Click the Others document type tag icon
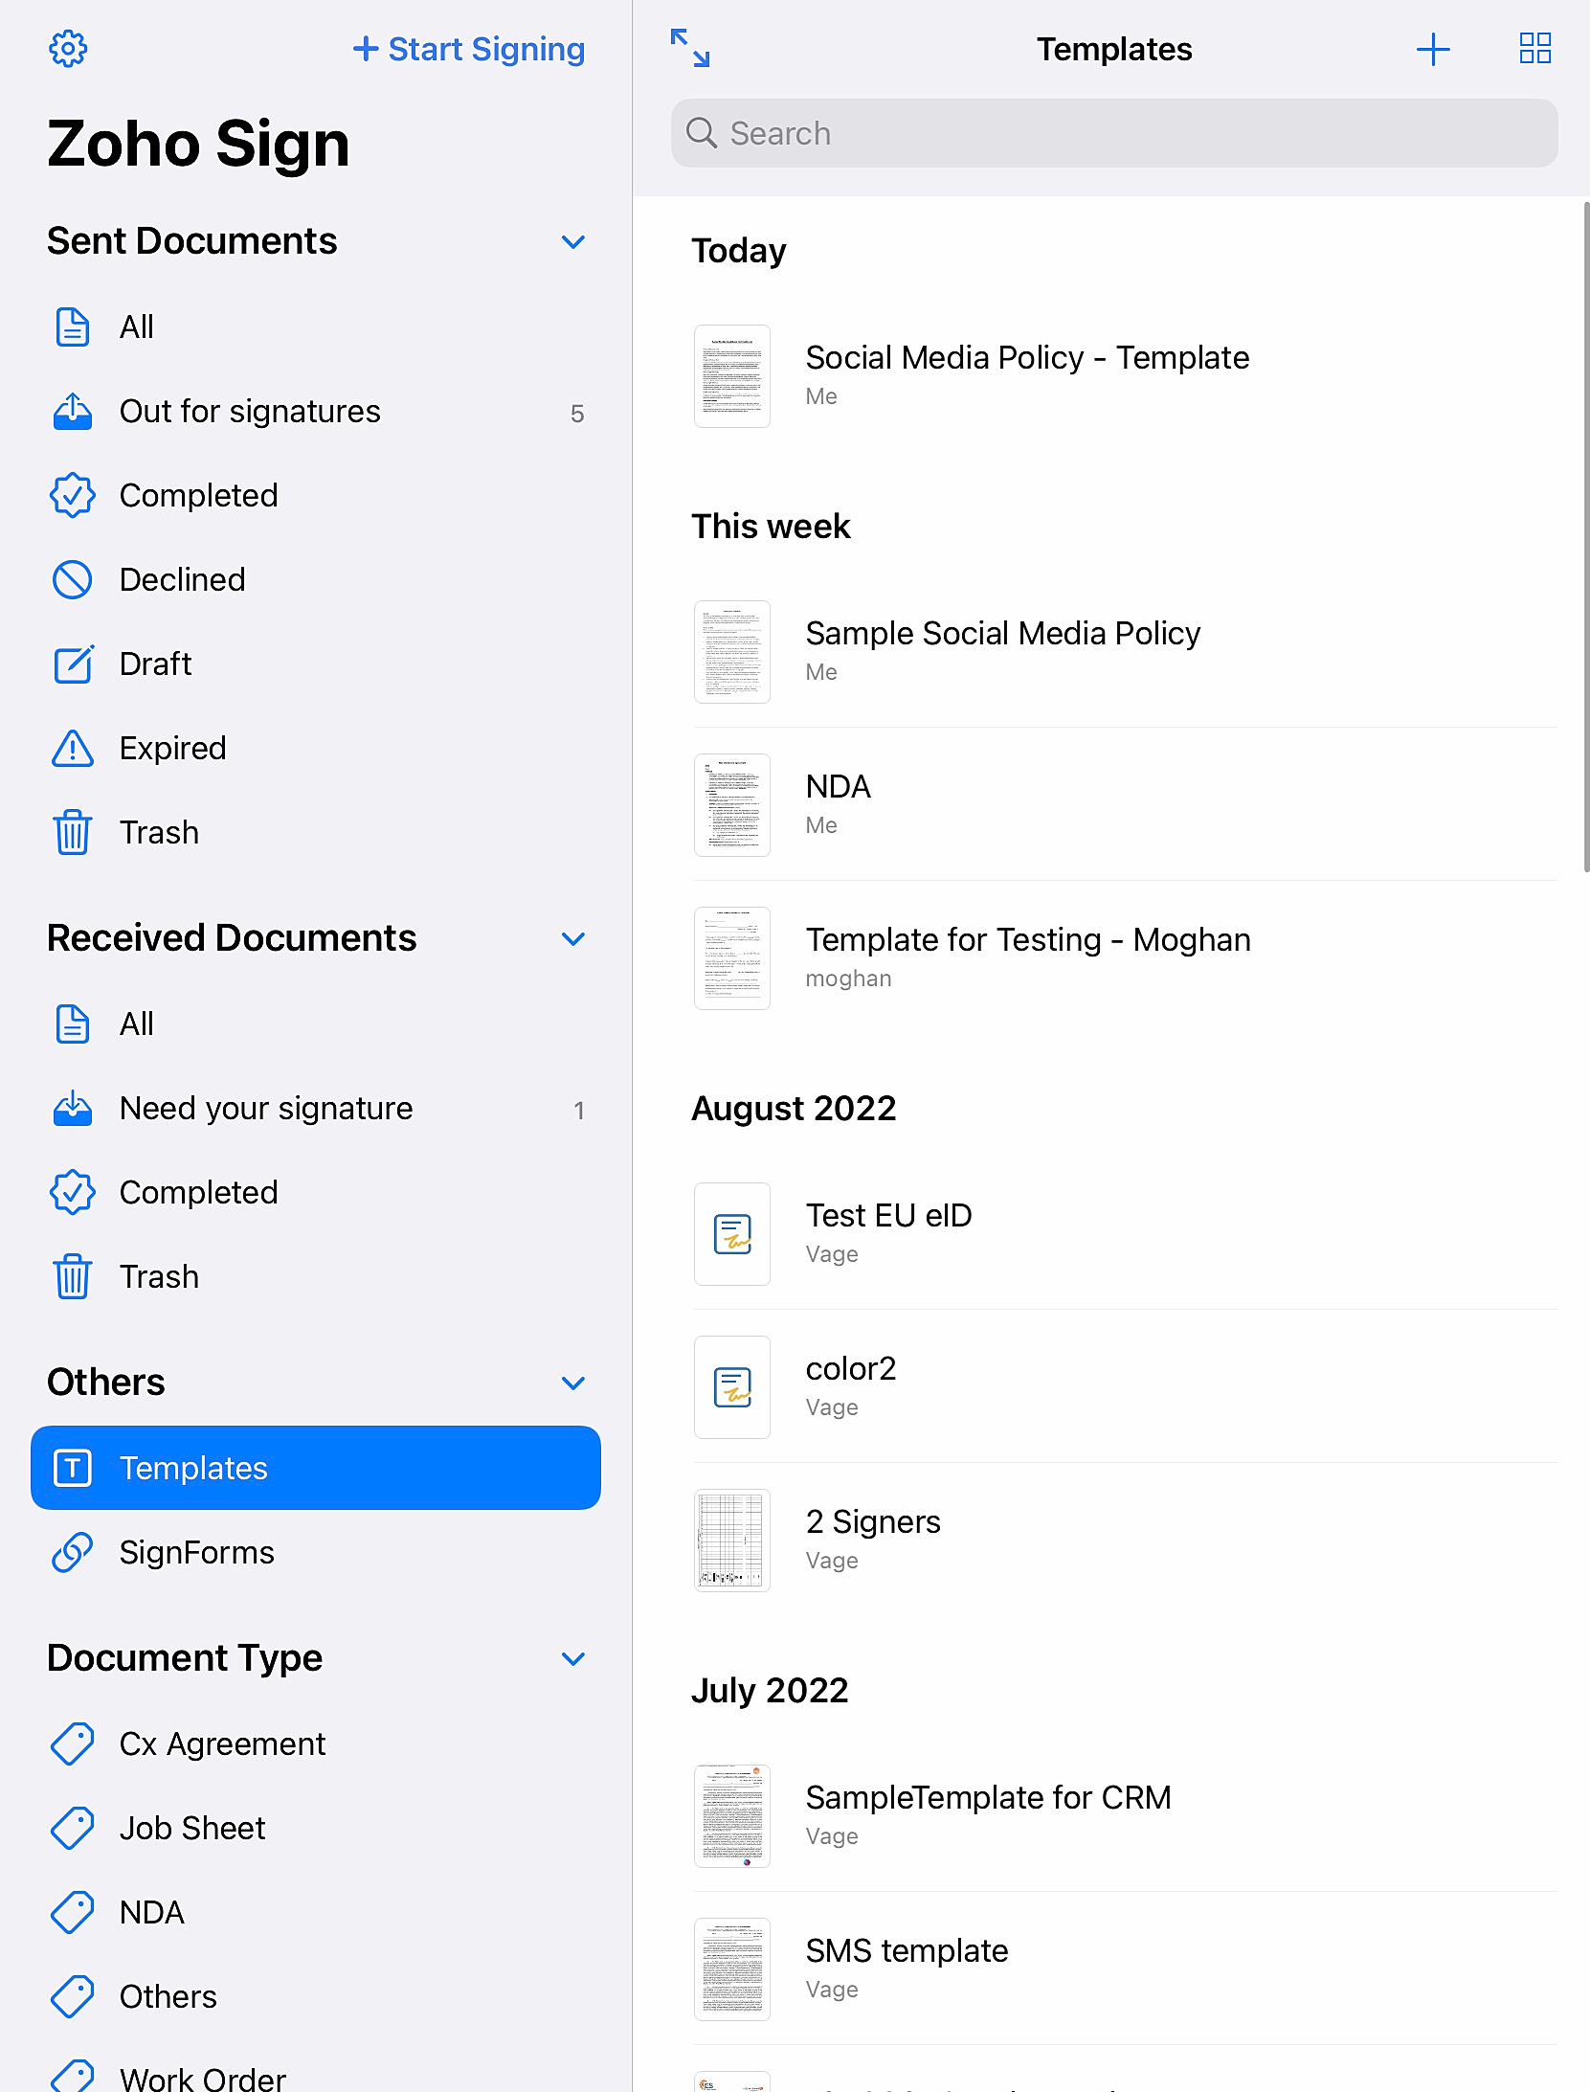The width and height of the screenshot is (1590, 2092). (73, 1996)
